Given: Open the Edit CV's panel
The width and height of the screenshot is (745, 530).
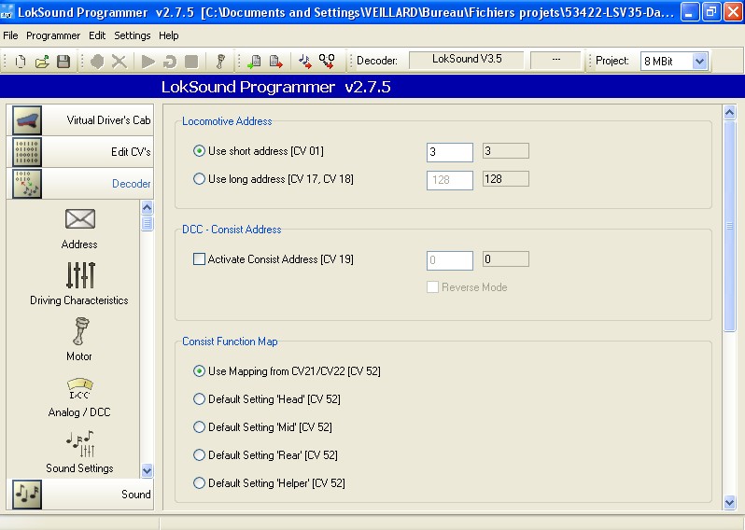Looking at the screenshot, I should coord(80,152).
